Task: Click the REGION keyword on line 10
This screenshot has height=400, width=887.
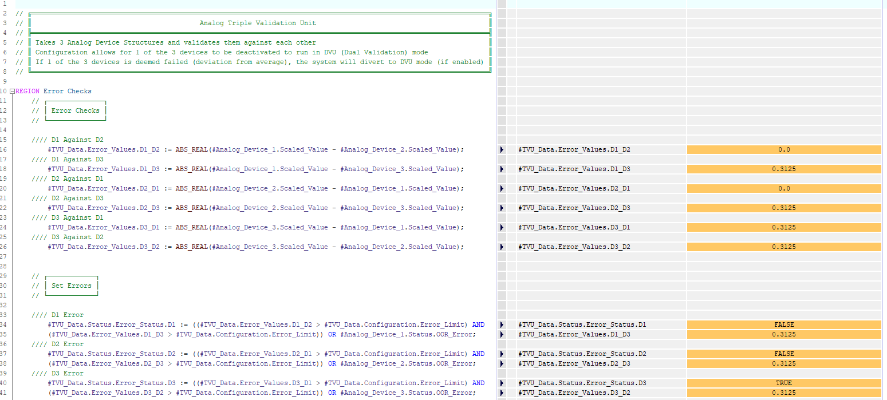Action: point(27,92)
